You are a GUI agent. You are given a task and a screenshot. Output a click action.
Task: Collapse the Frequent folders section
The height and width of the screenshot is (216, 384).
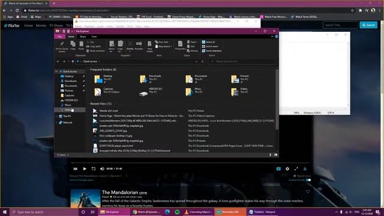pos(88,70)
